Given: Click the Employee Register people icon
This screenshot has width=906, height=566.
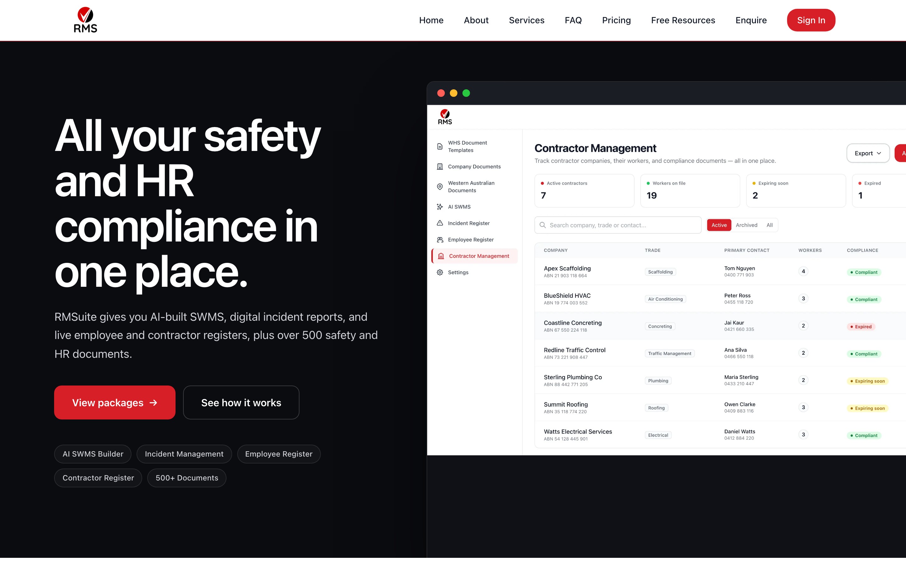Looking at the screenshot, I should click(440, 240).
